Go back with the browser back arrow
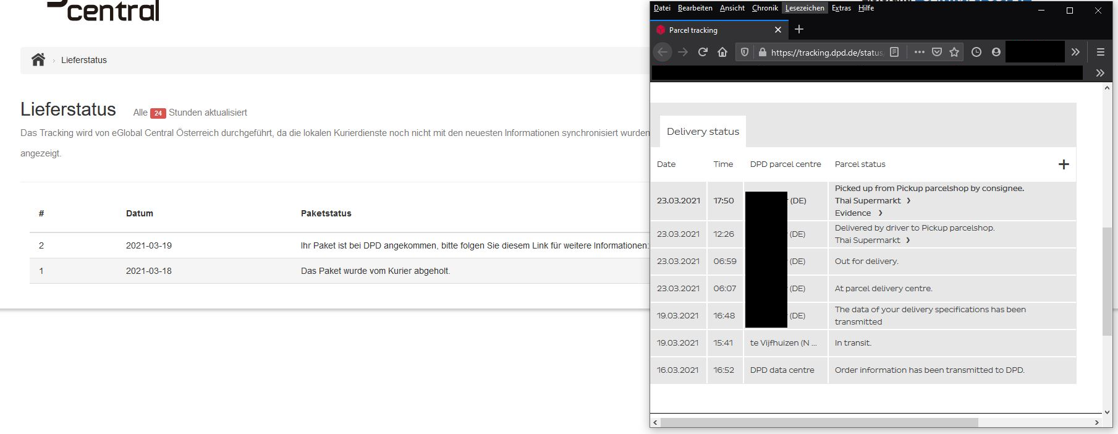 coord(663,52)
